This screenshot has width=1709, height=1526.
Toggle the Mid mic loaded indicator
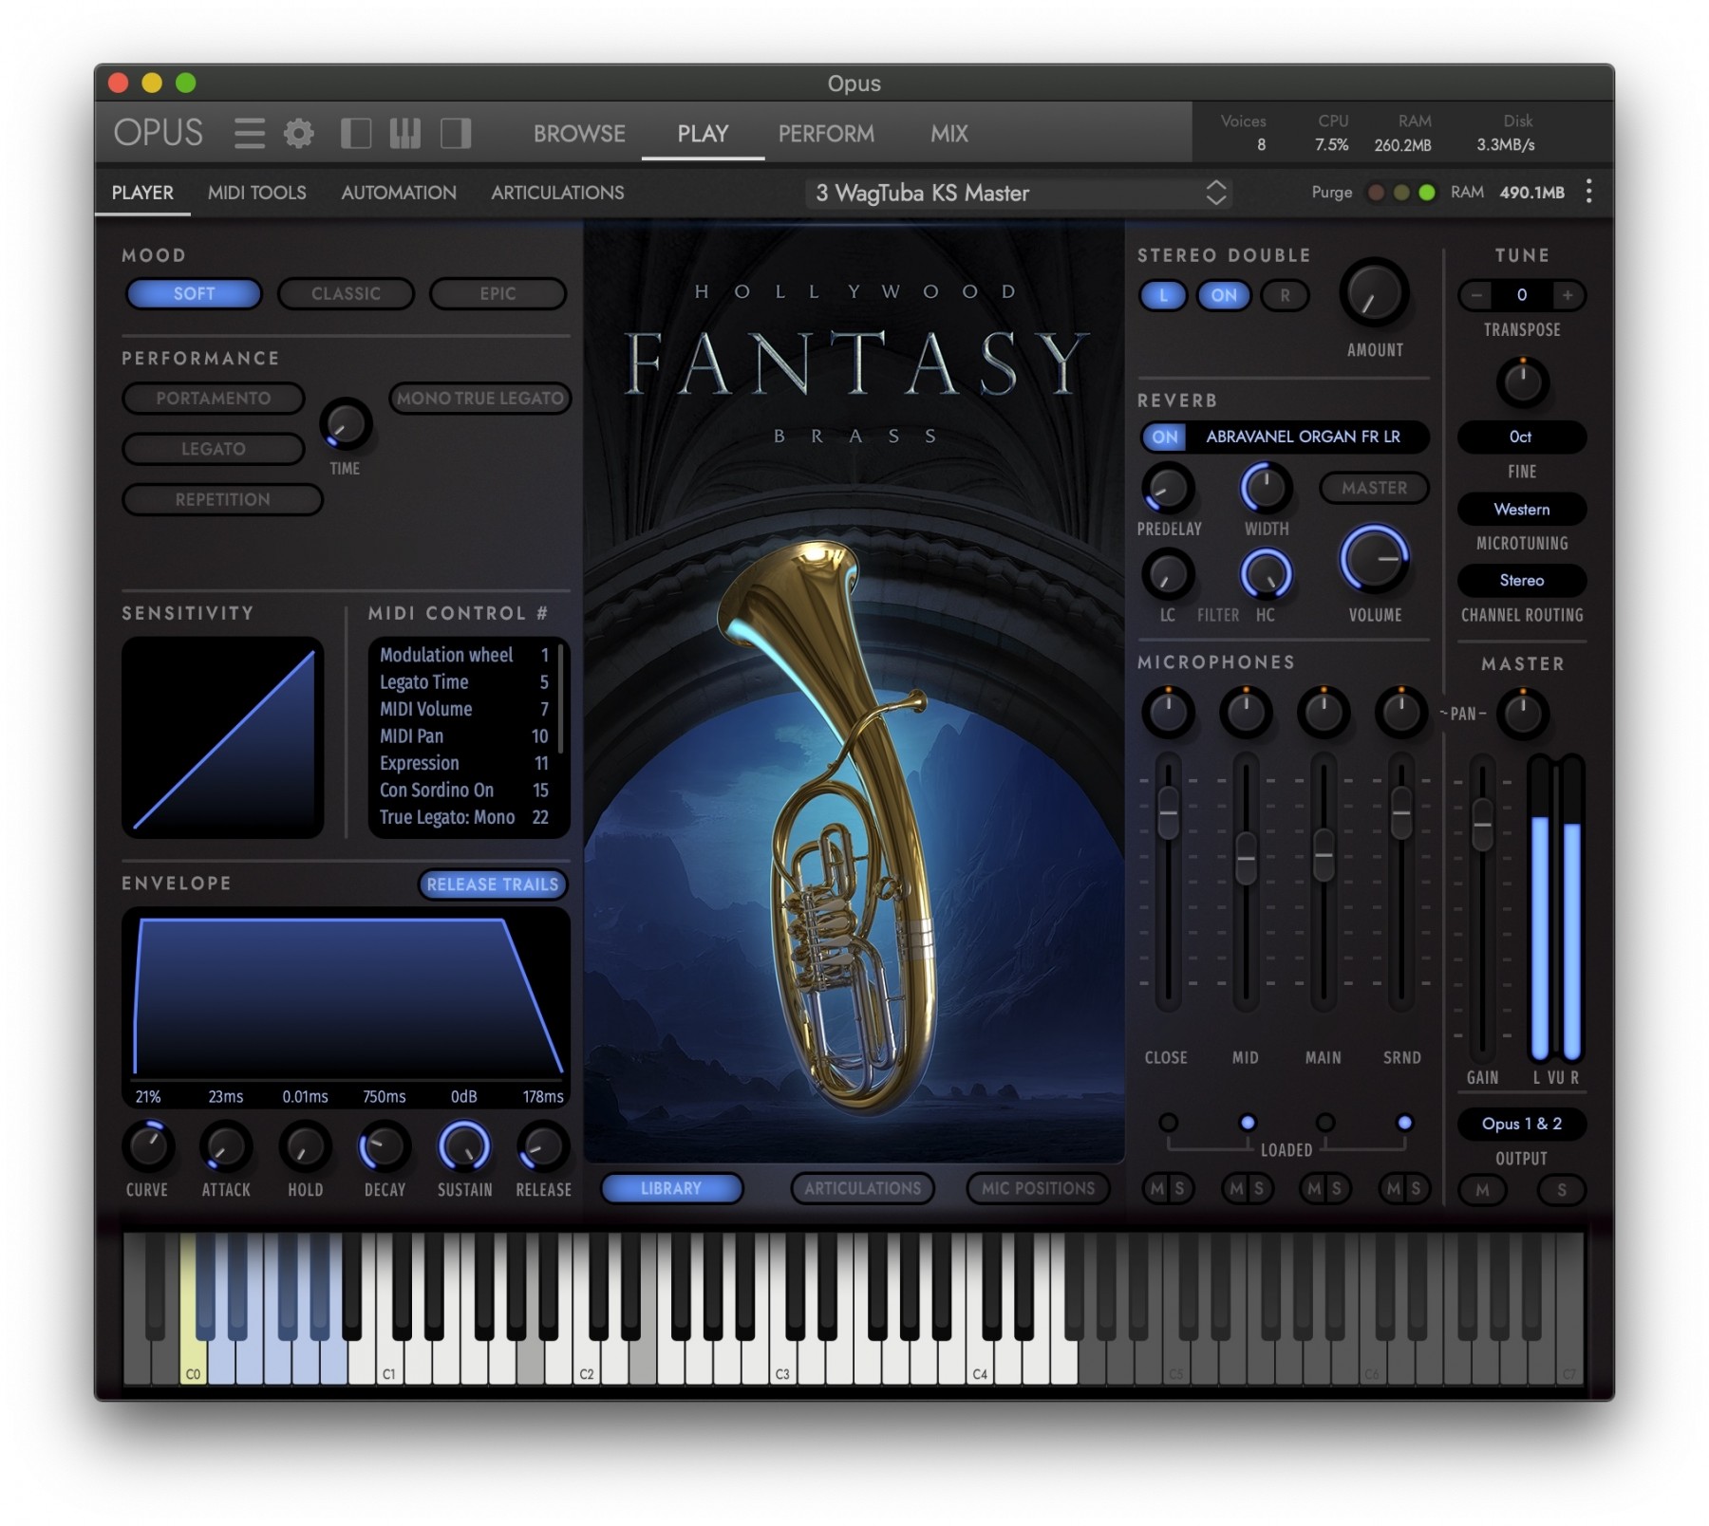point(1247,1123)
